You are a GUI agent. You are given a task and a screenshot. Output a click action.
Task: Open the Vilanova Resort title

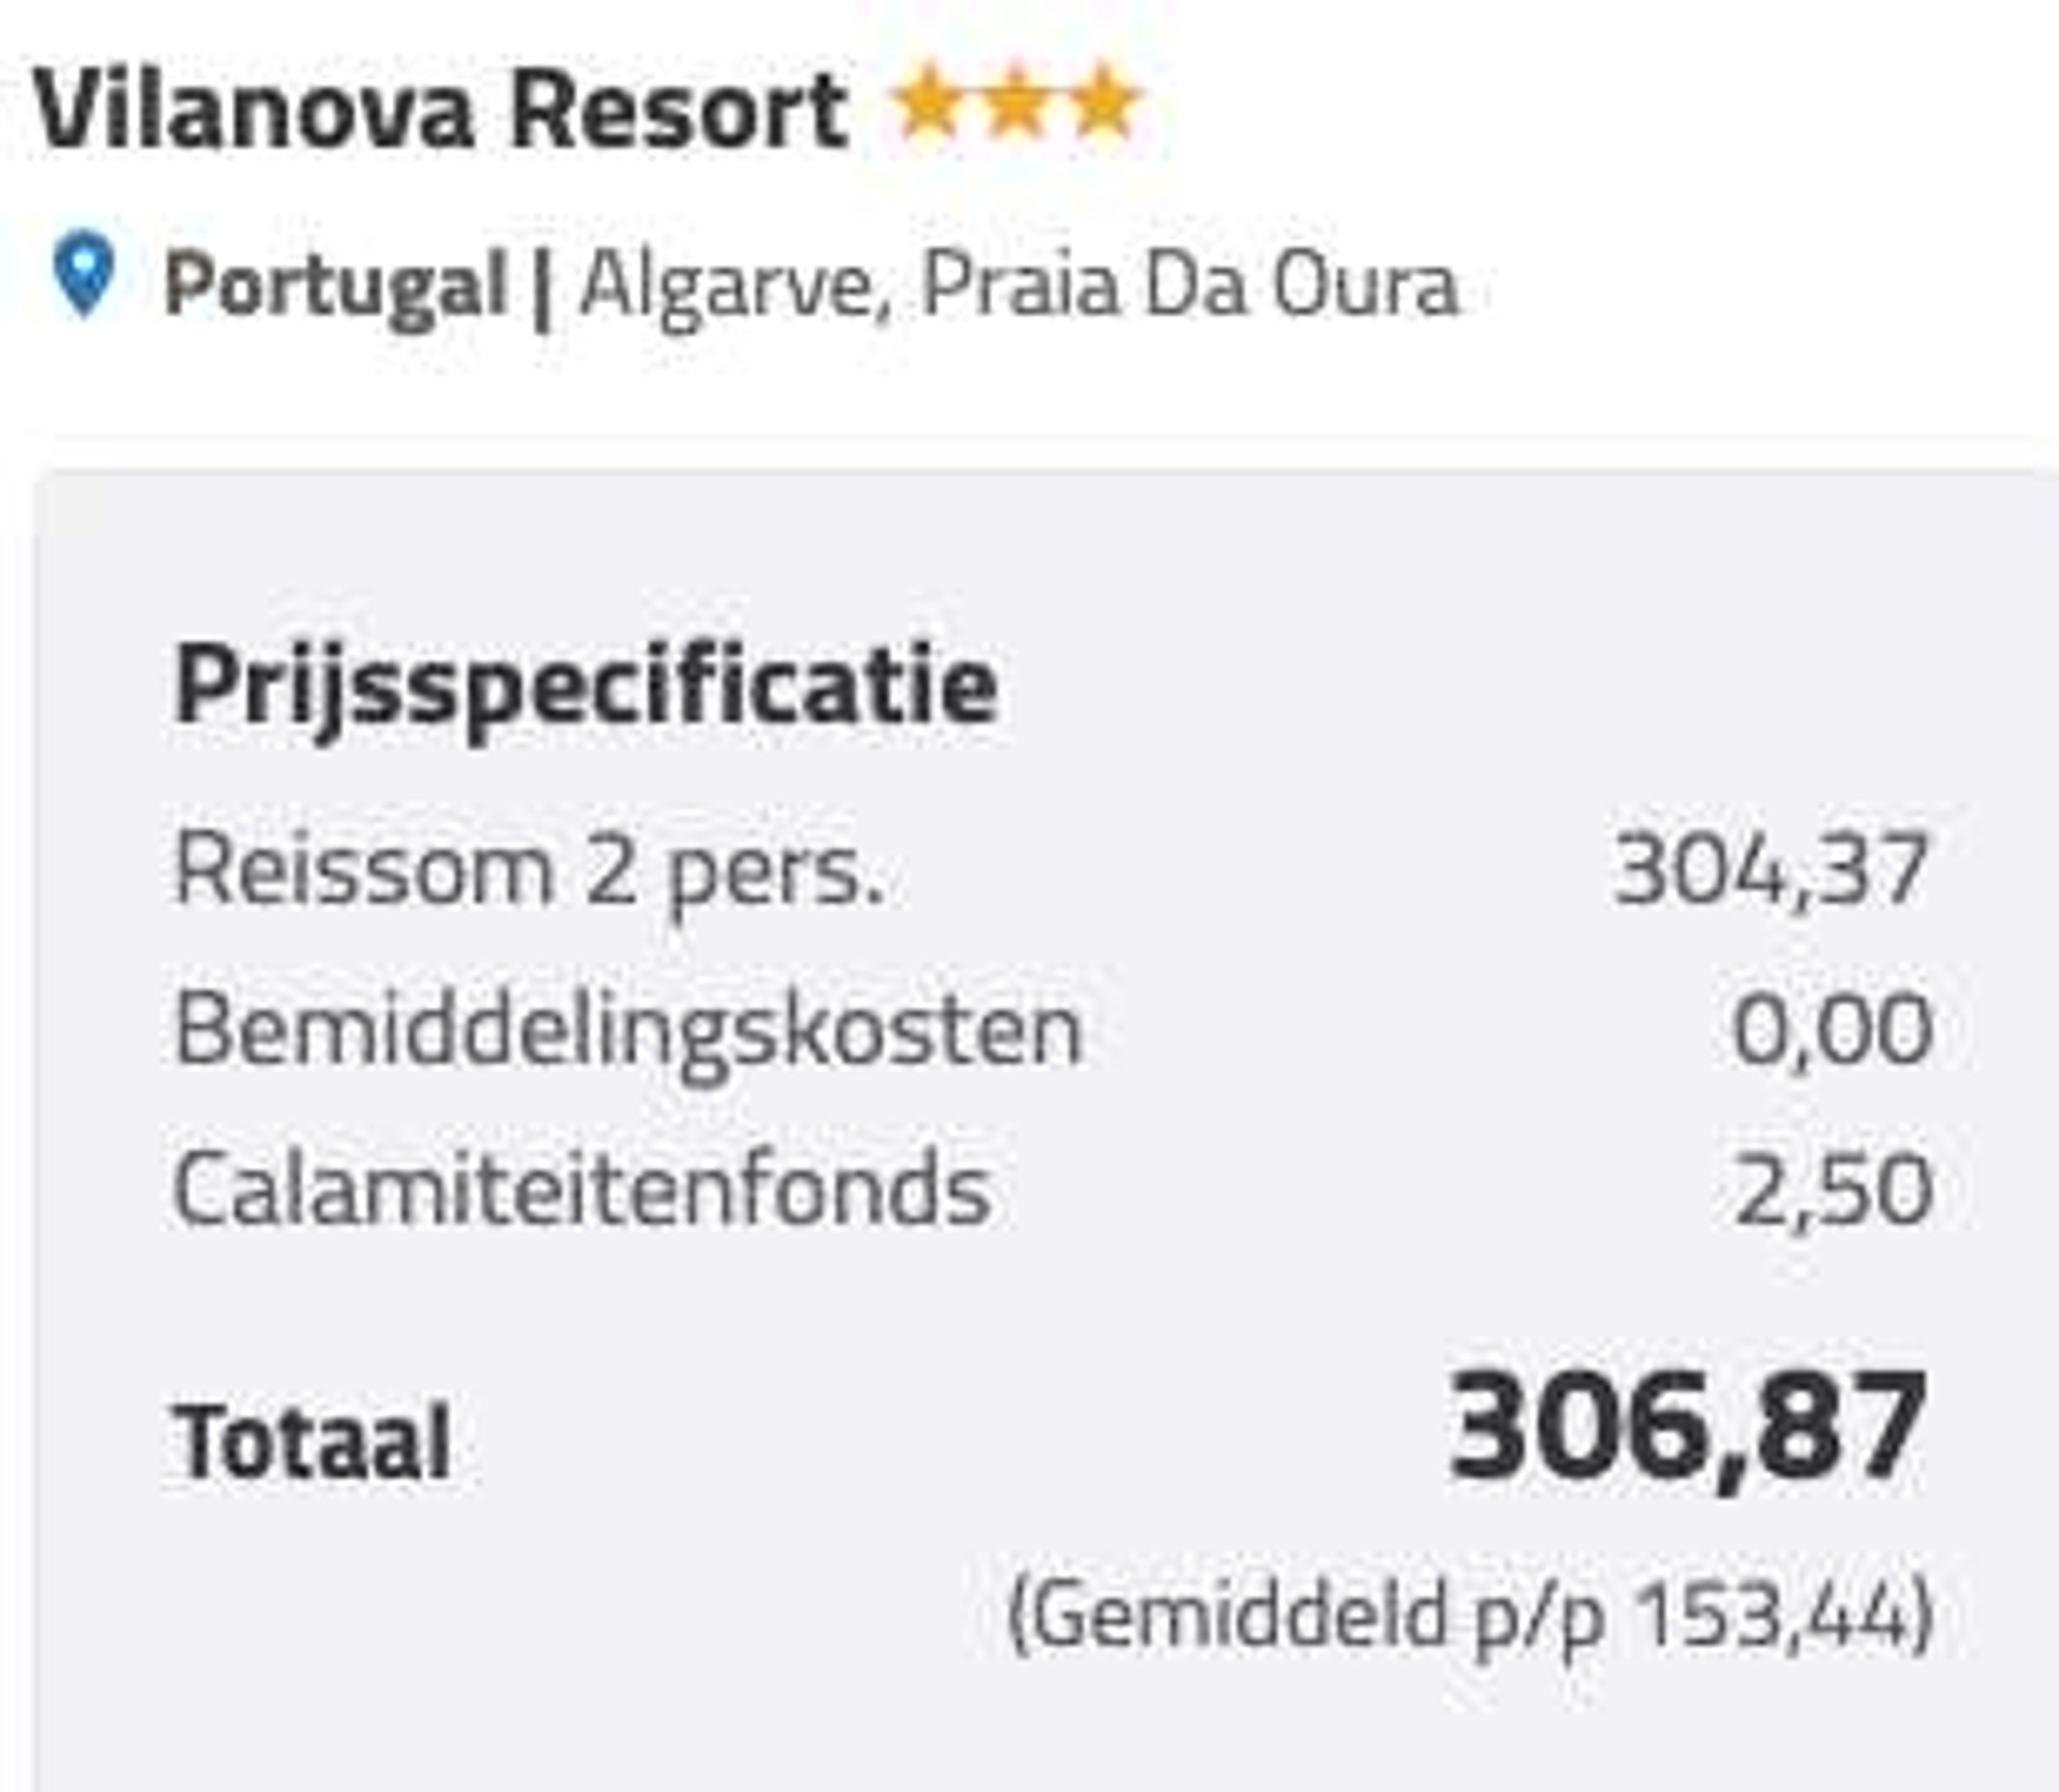click(x=442, y=110)
